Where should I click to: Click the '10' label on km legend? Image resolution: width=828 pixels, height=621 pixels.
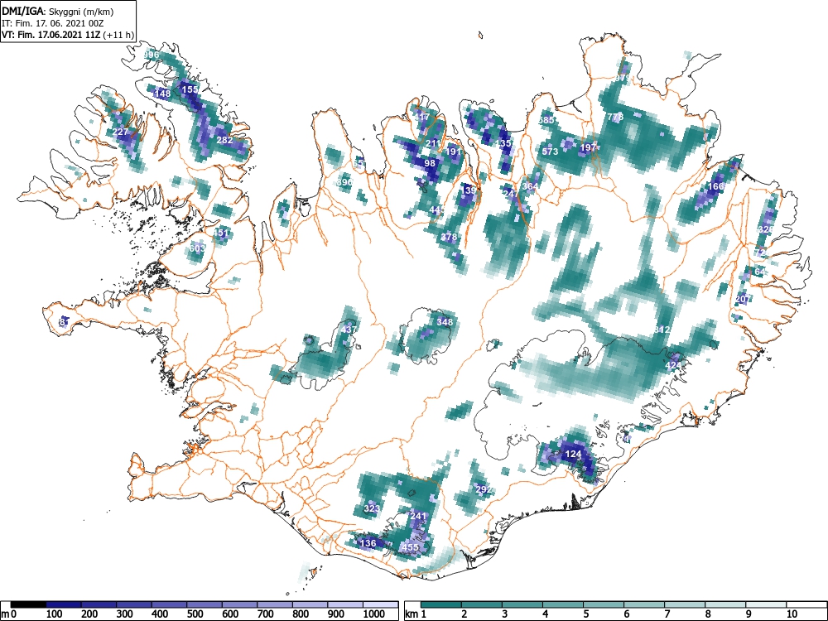791,614
